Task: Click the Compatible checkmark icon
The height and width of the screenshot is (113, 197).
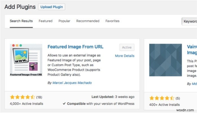Action: pyautogui.click(x=64, y=104)
